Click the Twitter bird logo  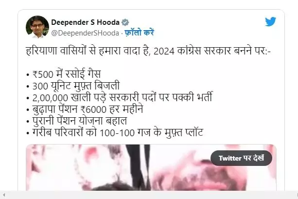coord(271,22)
